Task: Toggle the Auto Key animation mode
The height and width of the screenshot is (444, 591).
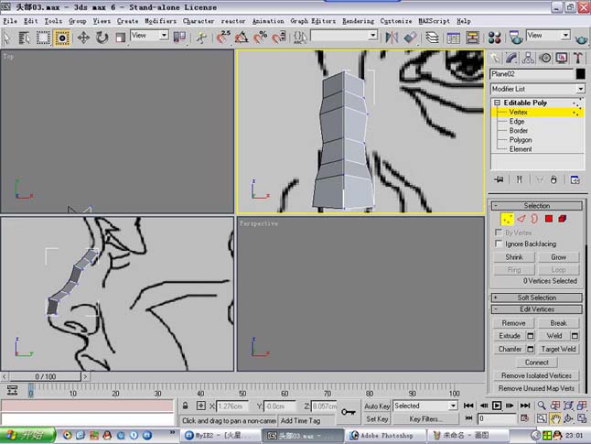Action: (x=377, y=406)
